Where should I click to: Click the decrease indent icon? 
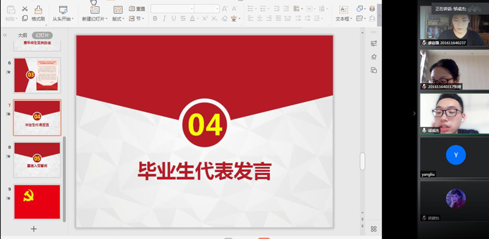click(x=277, y=9)
